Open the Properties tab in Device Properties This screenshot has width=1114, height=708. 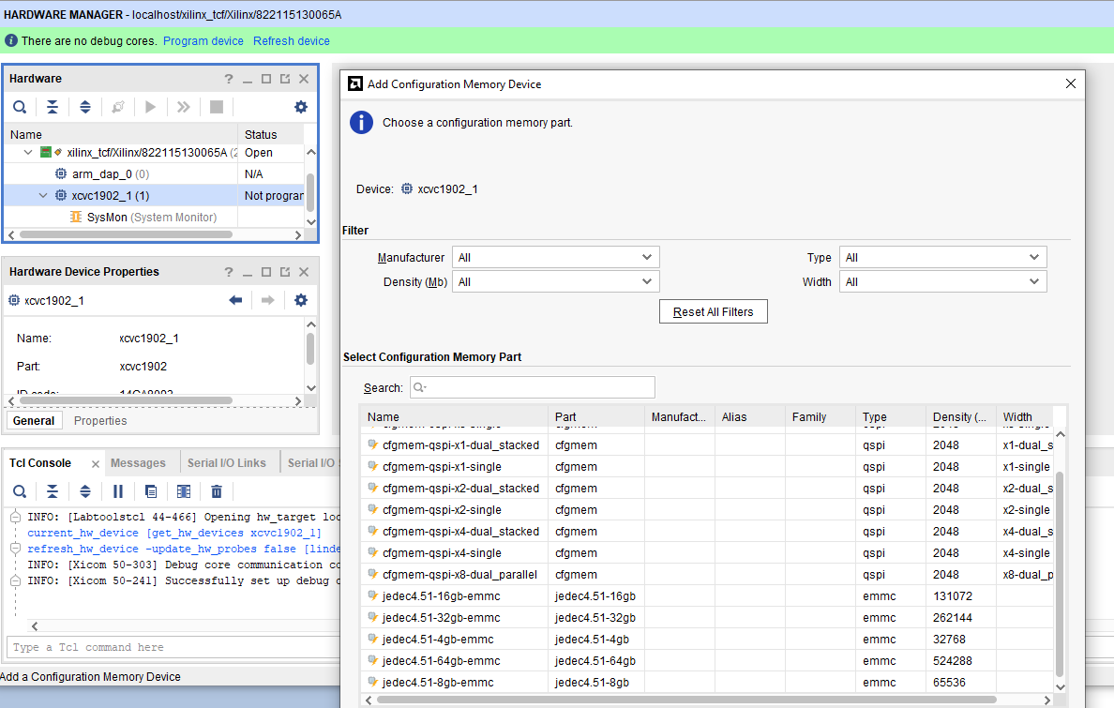[x=98, y=420]
